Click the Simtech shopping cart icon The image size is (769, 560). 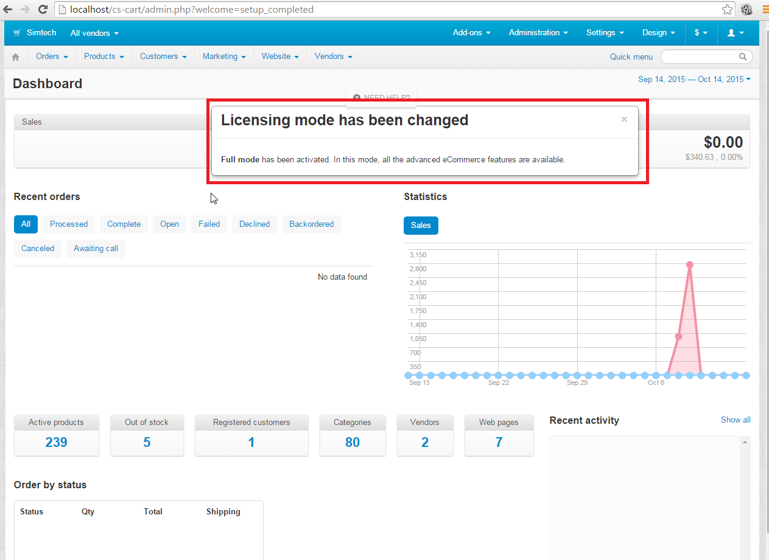(16, 33)
